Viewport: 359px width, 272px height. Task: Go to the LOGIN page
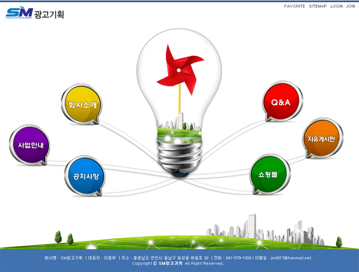tap(336, 6)
